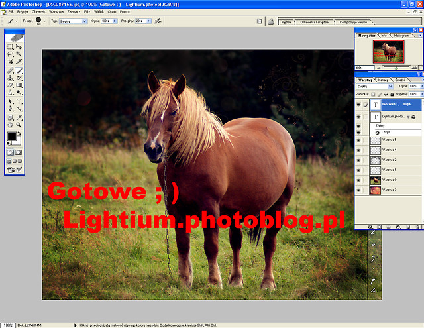Select the Clone Stamp tool

point(11,78)
